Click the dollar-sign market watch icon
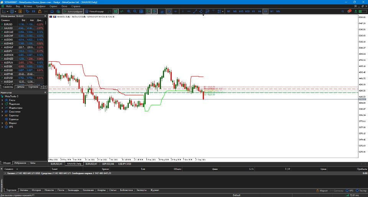The width and height of the screenshot is (368, 197). [20, 11]
